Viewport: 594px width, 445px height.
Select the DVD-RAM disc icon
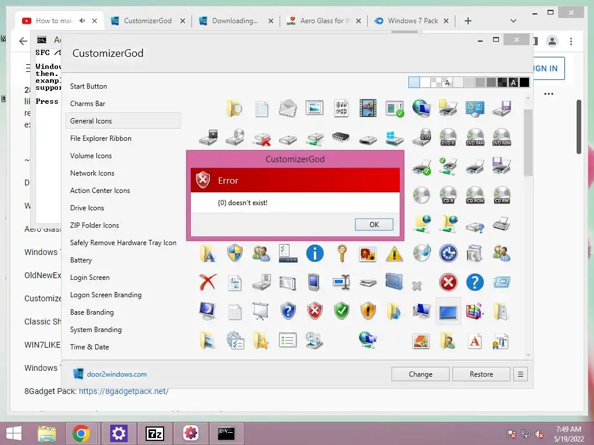click(475, 137)
